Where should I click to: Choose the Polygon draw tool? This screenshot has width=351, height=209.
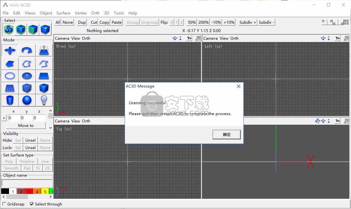(x=10, y=64)
